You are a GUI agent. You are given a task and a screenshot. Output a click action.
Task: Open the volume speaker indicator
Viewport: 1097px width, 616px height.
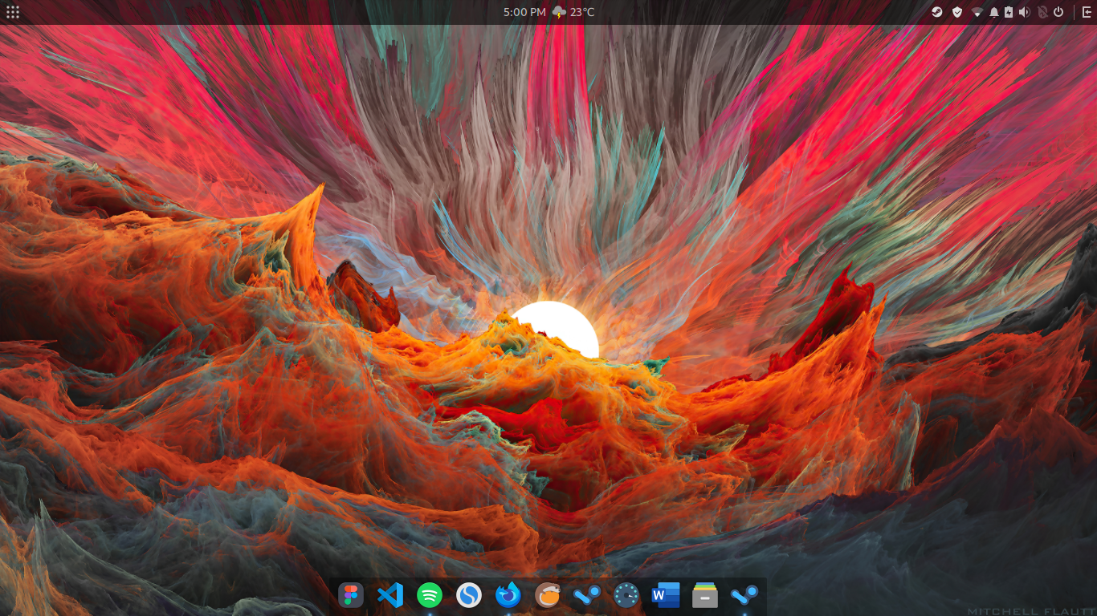click(1024, 12)
